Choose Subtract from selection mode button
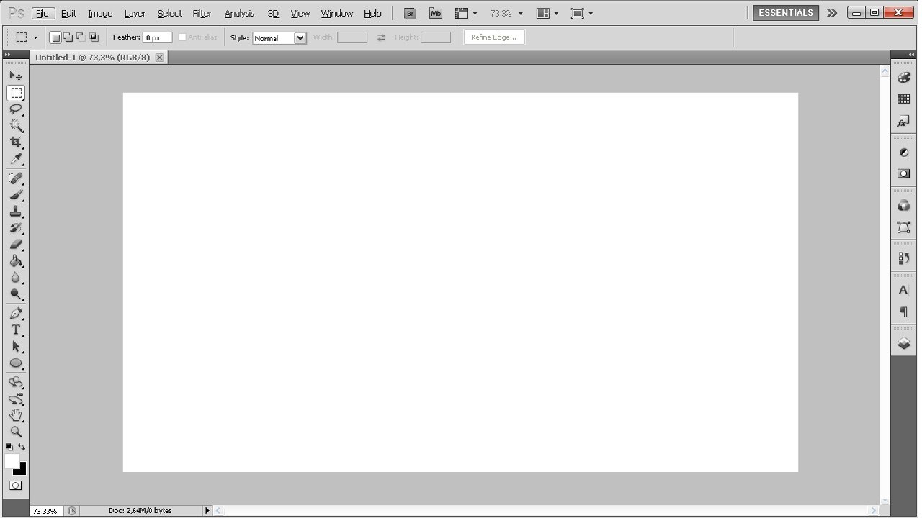 click(x=81, y=37)
